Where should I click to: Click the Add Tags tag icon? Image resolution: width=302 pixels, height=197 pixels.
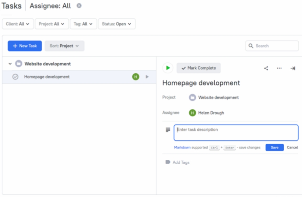[x=167, y=162]
